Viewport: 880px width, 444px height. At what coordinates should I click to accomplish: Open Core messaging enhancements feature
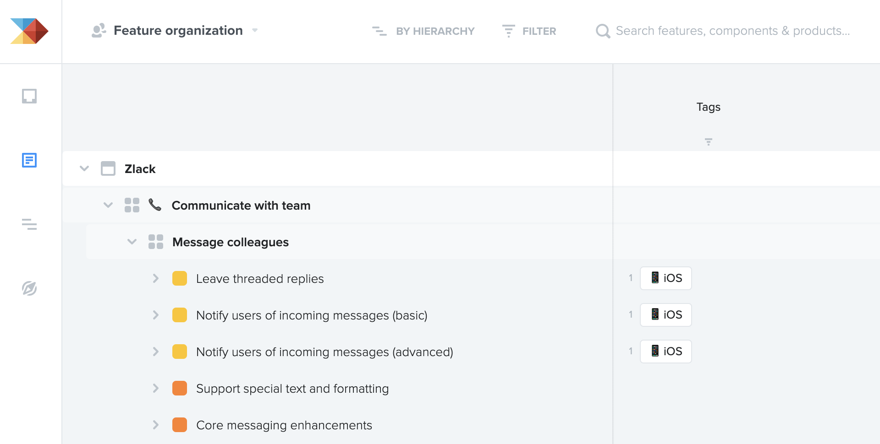(284, 425)
